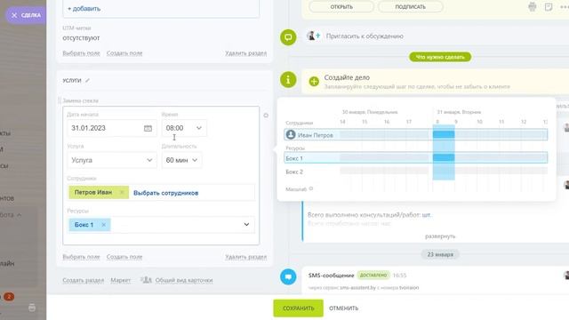Edit услуги section title pencil icon

click(x=87, y=80)
